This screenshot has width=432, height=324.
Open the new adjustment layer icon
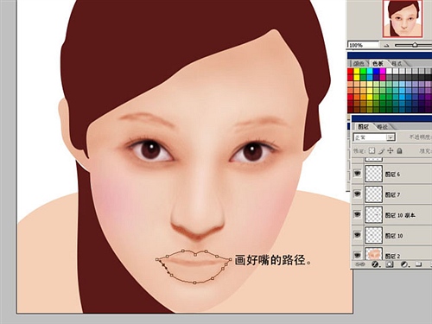click(x=404, y=264)
